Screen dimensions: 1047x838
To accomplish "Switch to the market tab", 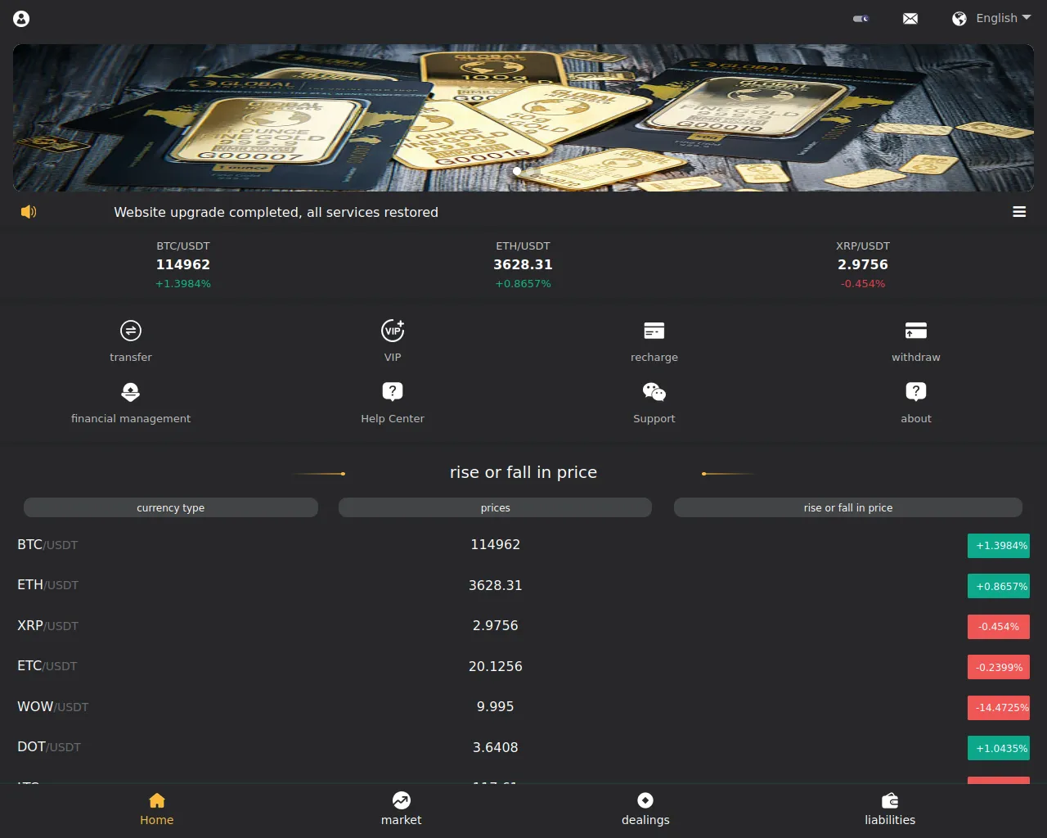I will 402,810.
